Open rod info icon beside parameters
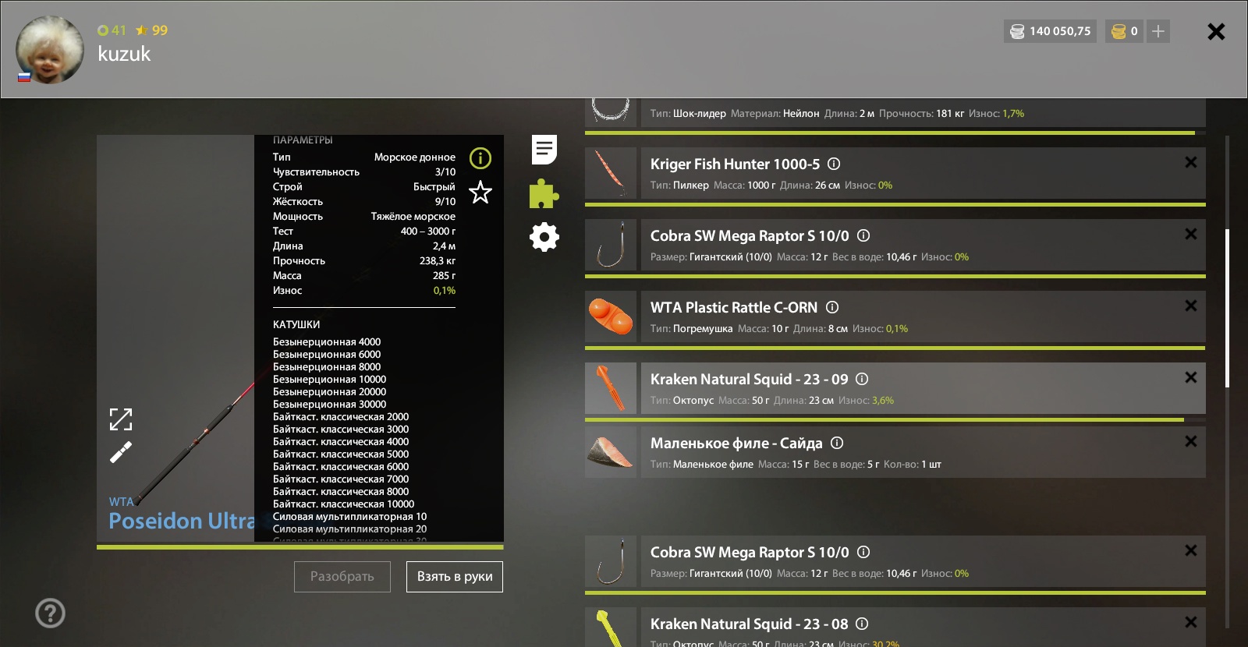This screenshot has height=647, width=1248. click(480, 158)
